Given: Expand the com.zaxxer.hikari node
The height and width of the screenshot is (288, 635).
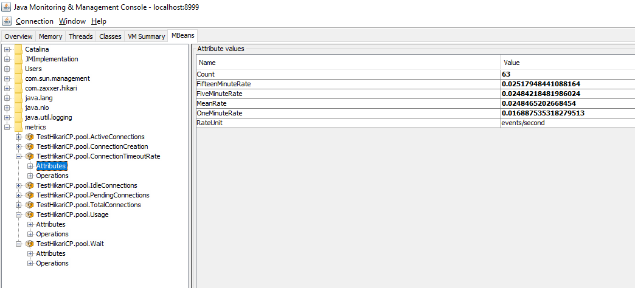Looking at the screenshot, I should pos(7,88).
